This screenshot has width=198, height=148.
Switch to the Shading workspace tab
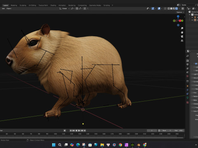(53, 5)
